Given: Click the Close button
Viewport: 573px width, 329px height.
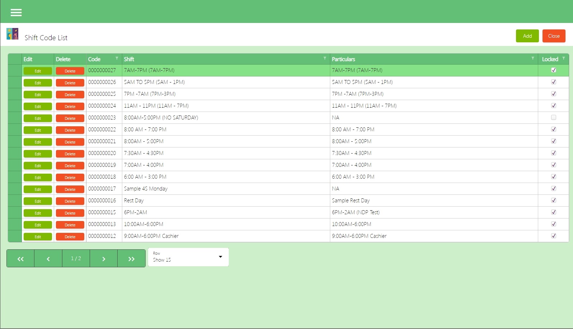Looking at the screenshot, I should coord(554,36).
